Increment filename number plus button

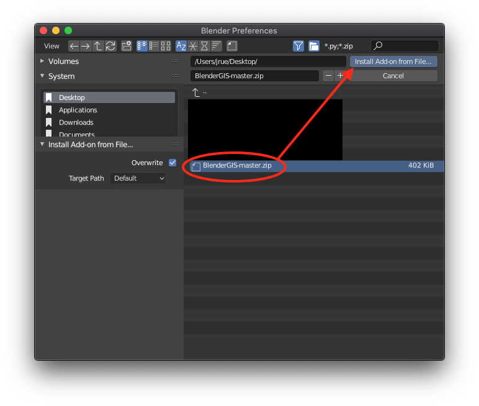340,76
